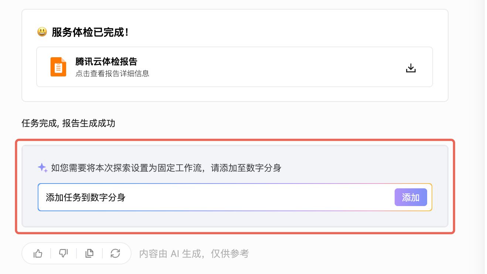Screen dimensions: 487x274
Task: Click the purple sparkle icon
Action: (42, 168)
